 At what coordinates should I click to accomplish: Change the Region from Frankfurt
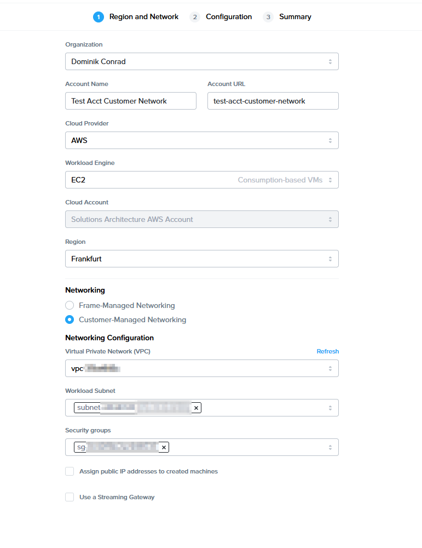201,259
